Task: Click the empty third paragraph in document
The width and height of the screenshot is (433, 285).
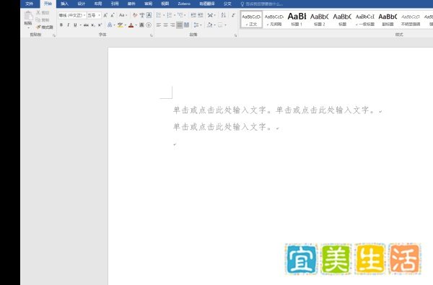Action: click(175, 144)
